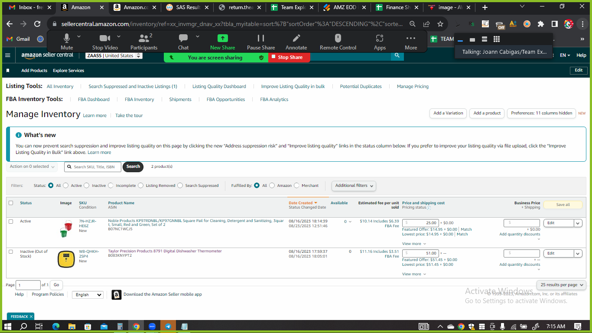Check the Noble Products row checkbox
This screenshot has height=333, width=592.
(x=11, y=222)
